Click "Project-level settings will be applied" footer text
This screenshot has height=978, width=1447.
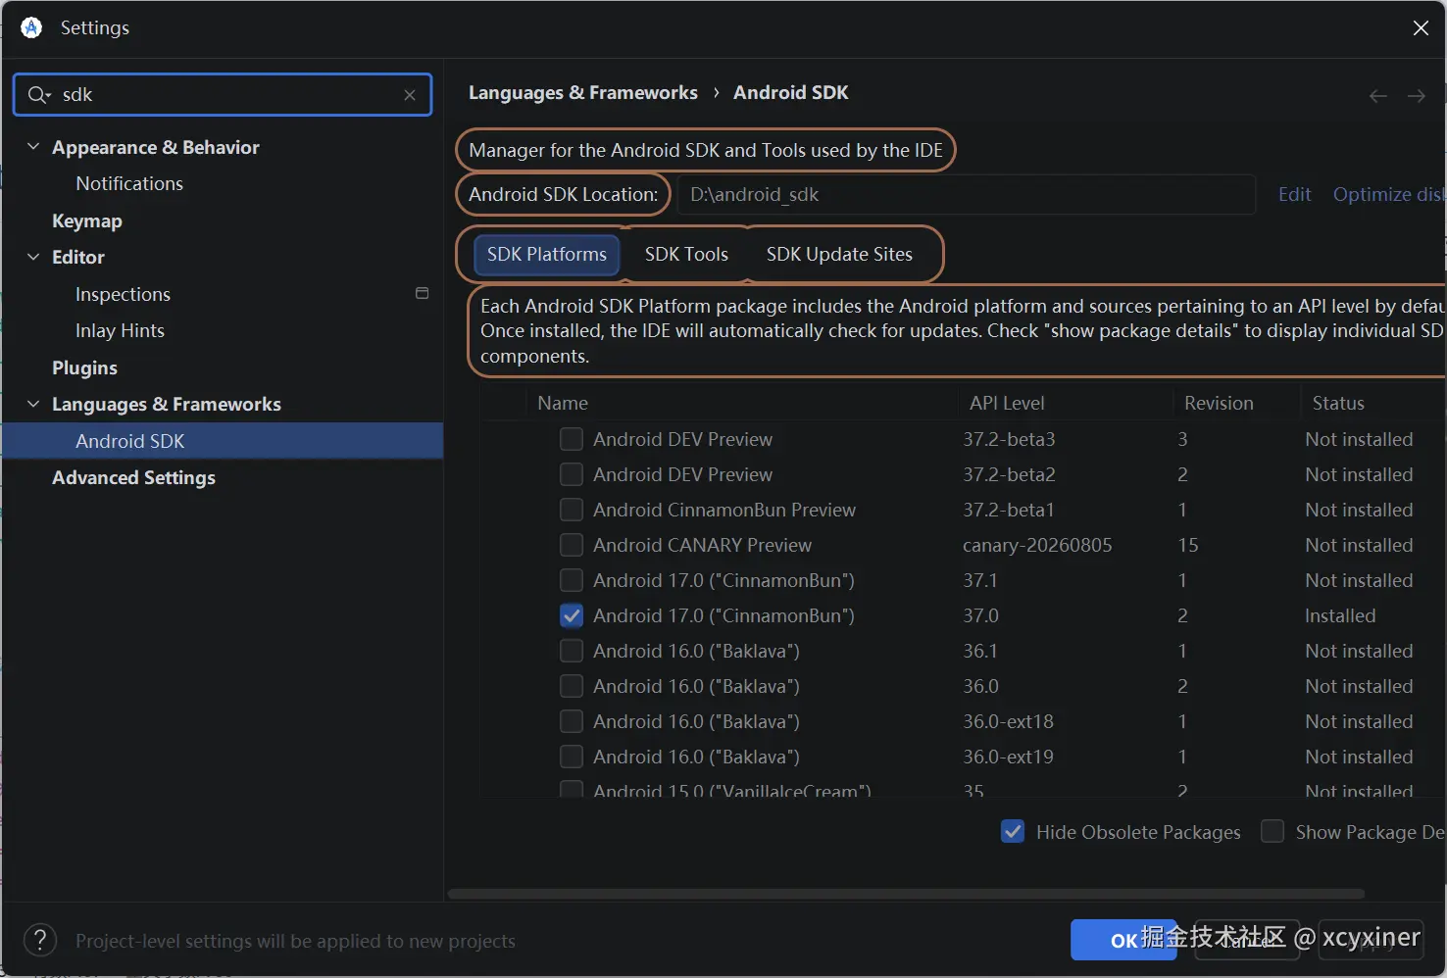click(x=295, y=941)
